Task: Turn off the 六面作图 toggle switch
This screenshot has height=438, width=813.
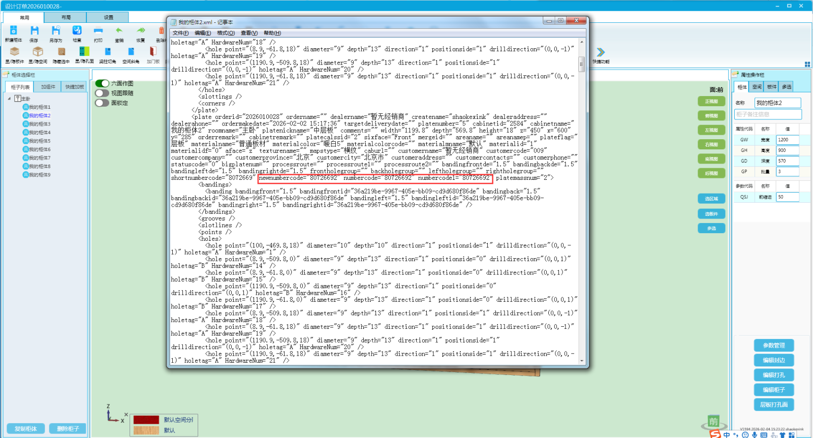Action: pyautogui.click(x=102, y=83)
